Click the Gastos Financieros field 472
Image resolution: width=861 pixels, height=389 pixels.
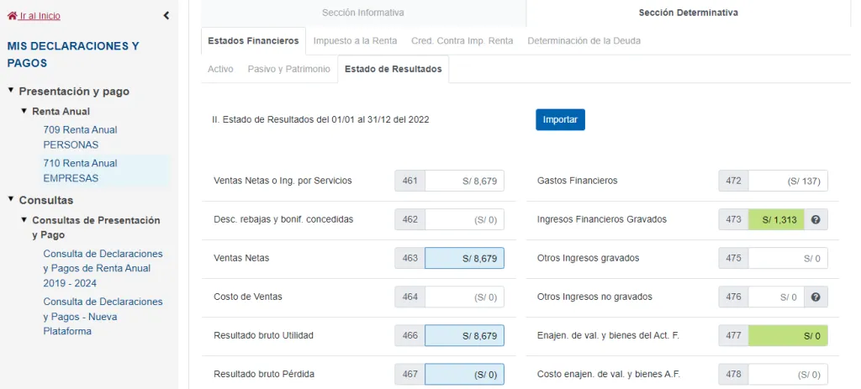click(x=787, y=181)
